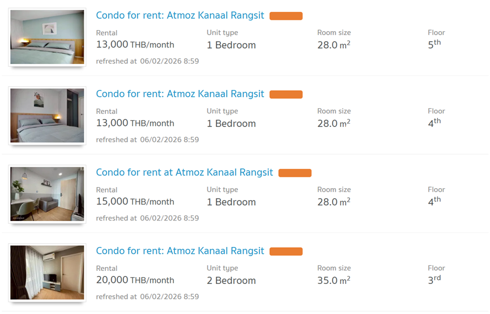The height and width of the screenshot is (314, 490).
Task: Click the 20,000 THB/month rental price
Action: pos(135,281)
